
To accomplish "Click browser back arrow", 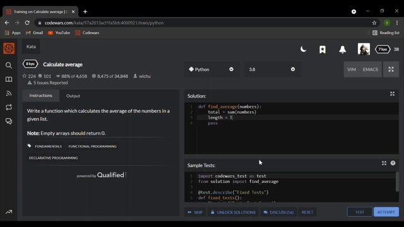I will tap(7, 23).
